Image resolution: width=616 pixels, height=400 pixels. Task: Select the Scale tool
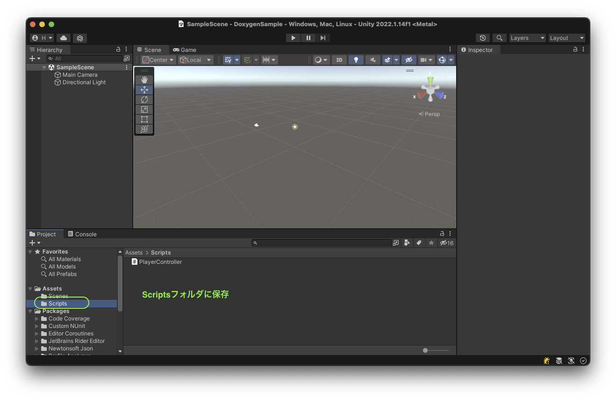click(144, 109)
